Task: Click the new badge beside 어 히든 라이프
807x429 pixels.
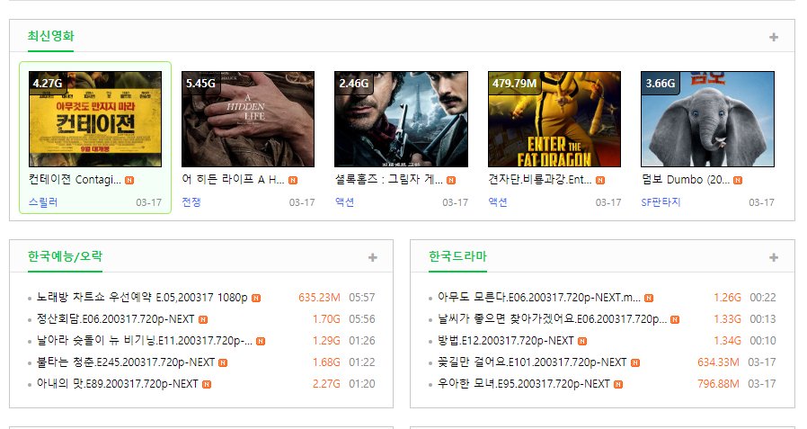Action: pos(293,180)
